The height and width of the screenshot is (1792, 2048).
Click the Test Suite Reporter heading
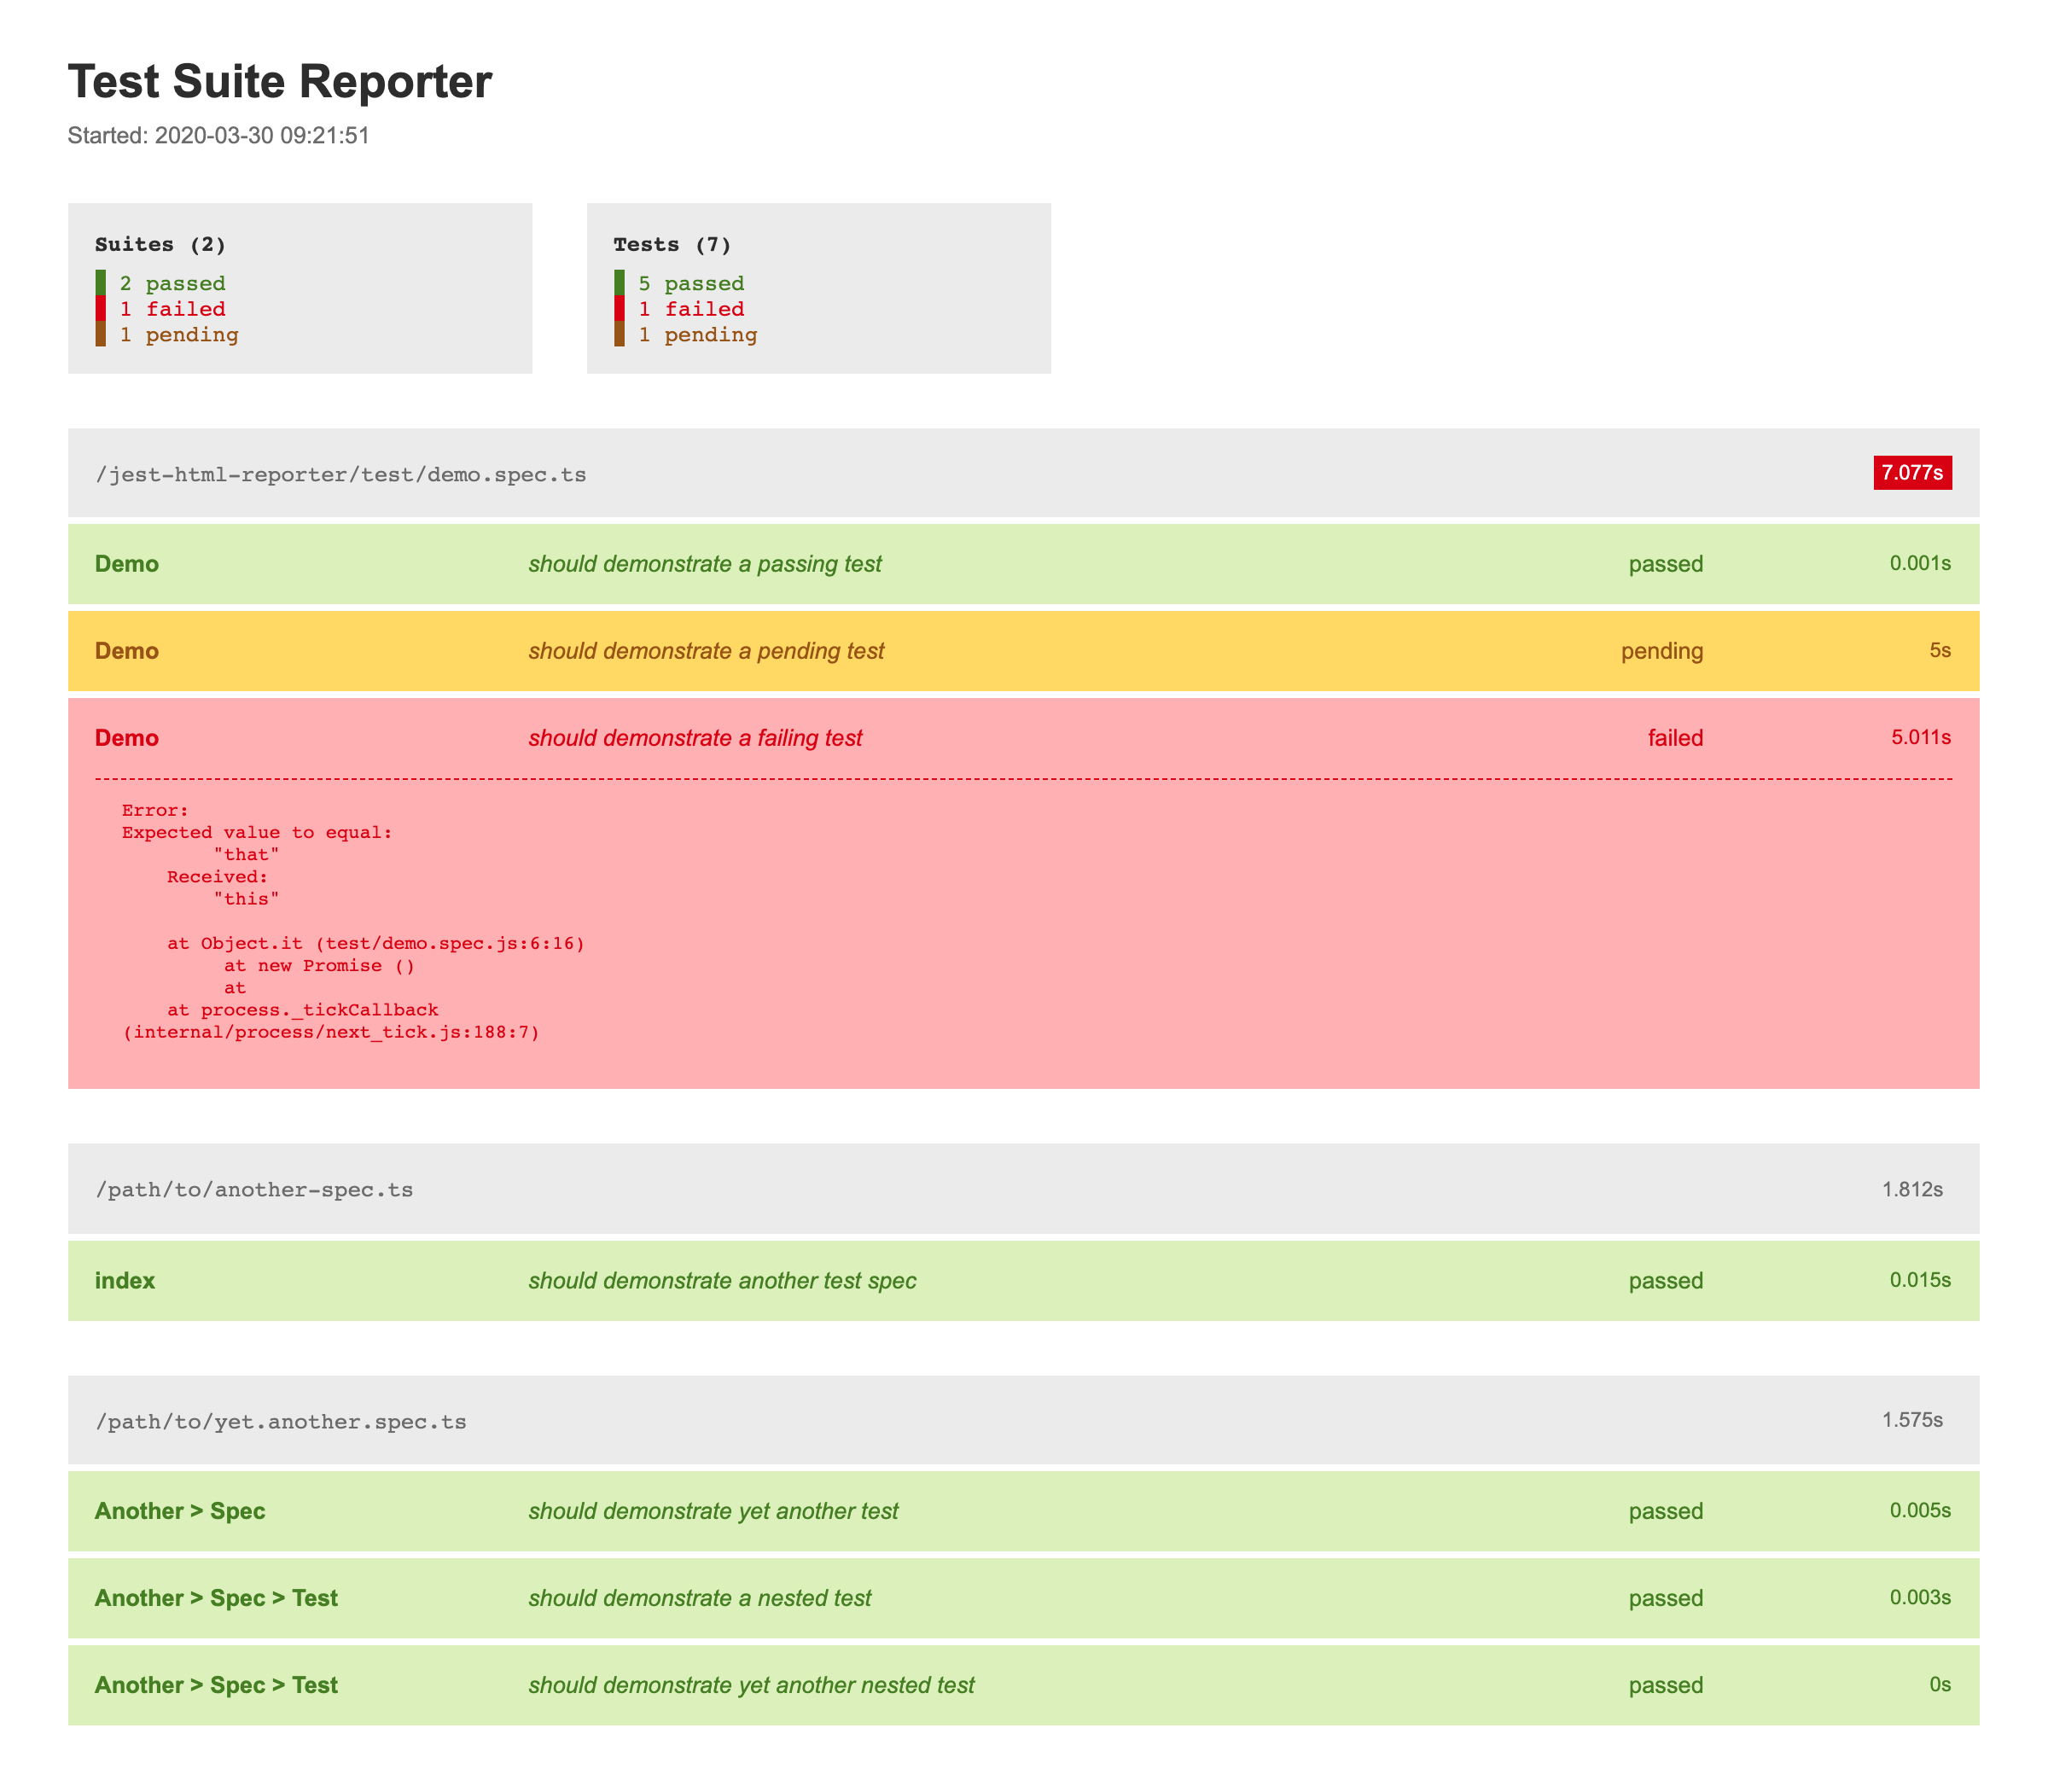point(280,82)
